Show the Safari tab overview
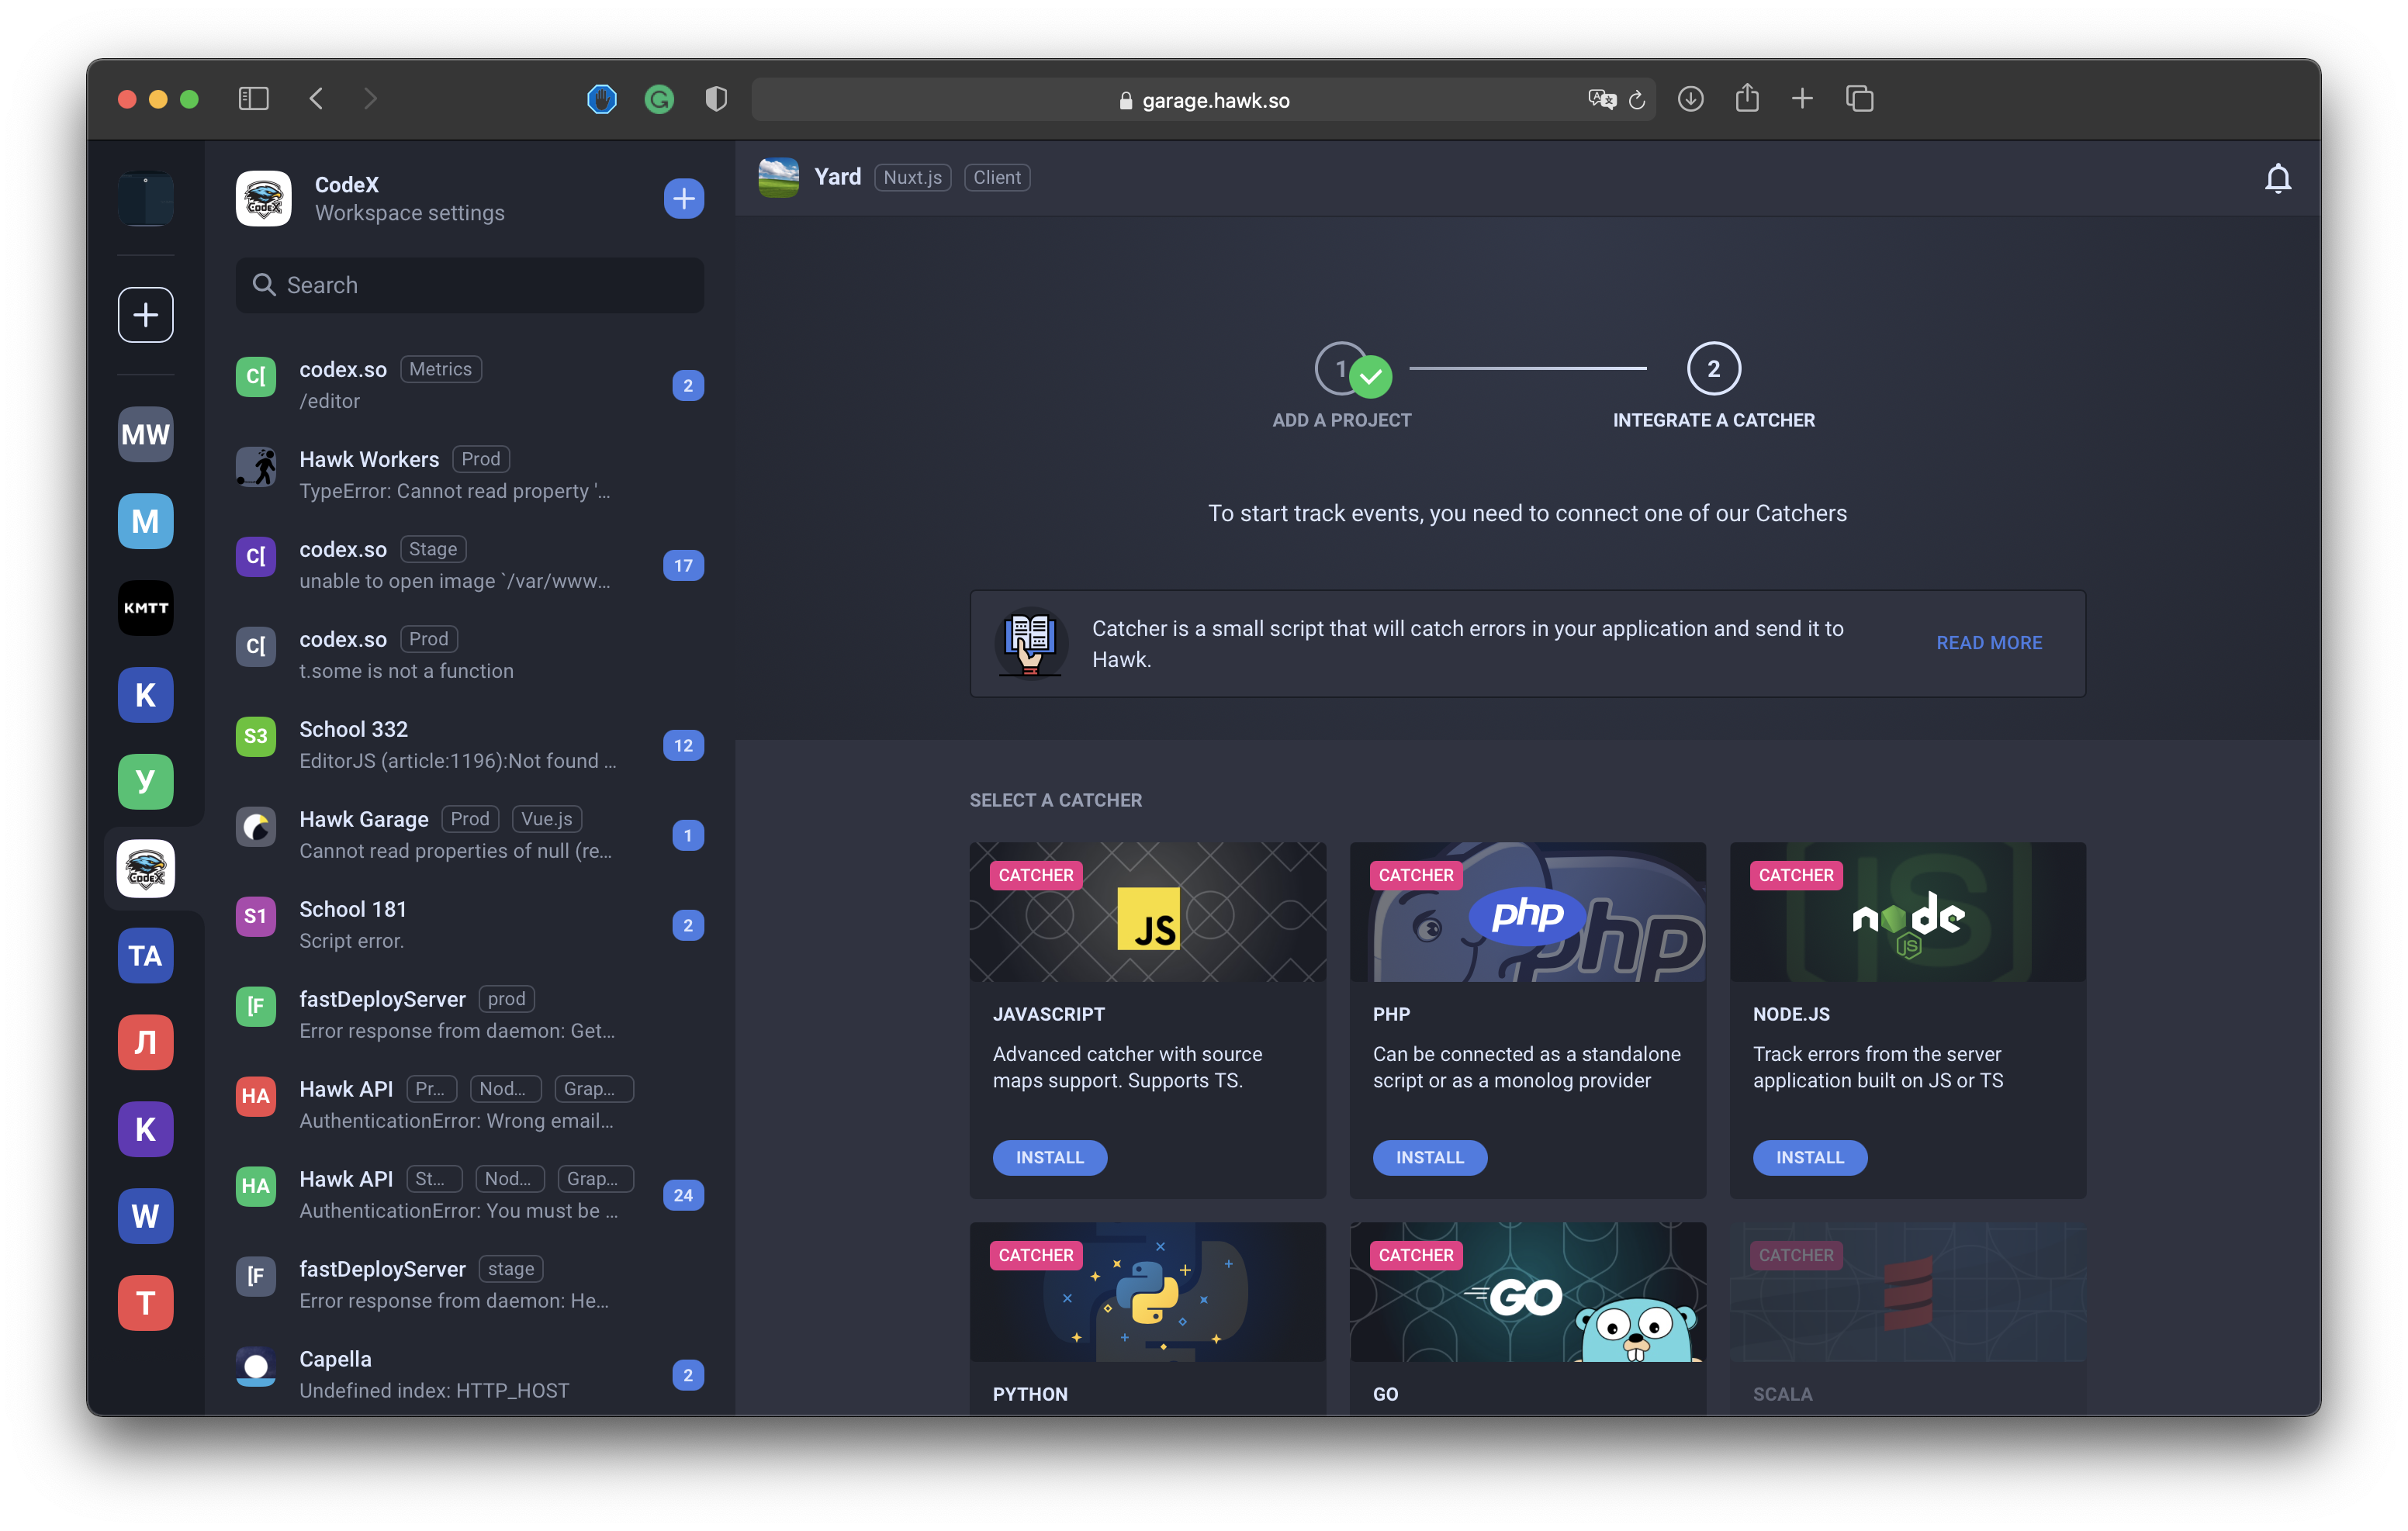The height and width of the screenshot is (1531, 2408). coord(1859,99)
